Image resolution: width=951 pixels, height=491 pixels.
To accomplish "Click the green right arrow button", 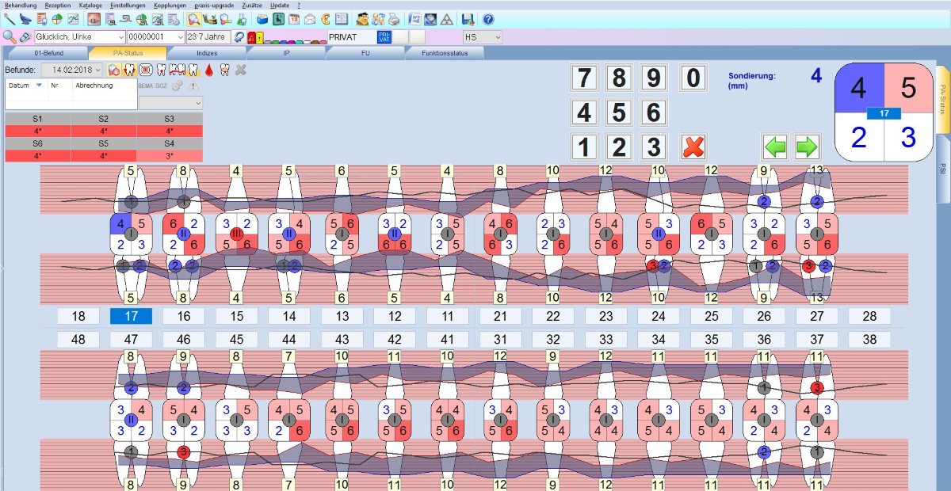I will click(x=807, y=147).
